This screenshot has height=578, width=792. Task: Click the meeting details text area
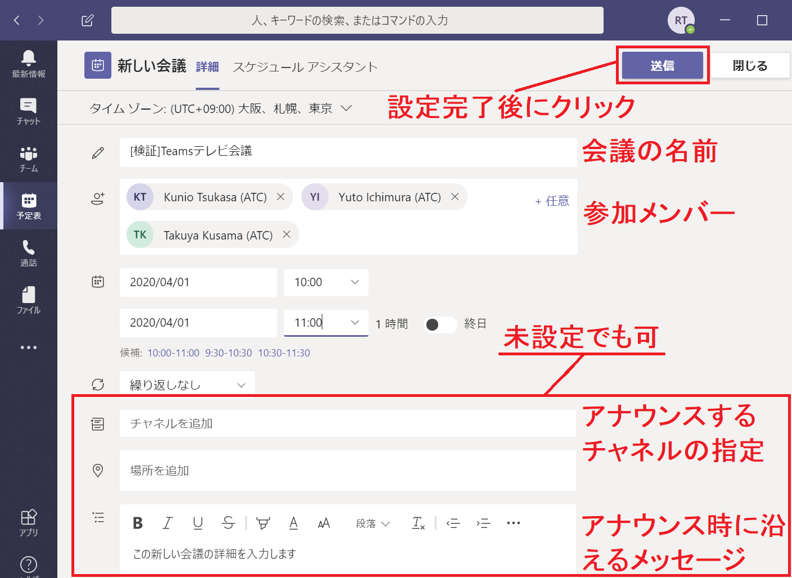348,554
